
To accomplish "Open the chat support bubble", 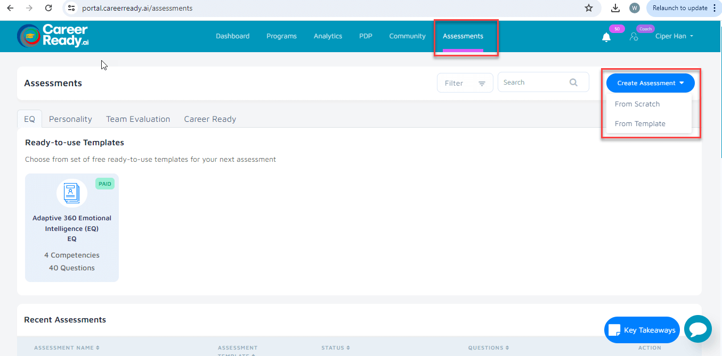I will pyautogui.click(x=698, y=329).
